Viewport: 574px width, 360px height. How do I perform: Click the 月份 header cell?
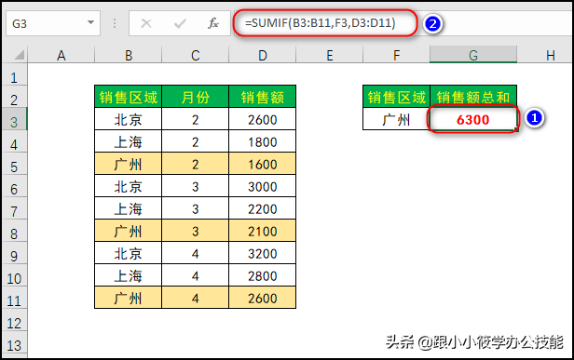pos(195,97)
